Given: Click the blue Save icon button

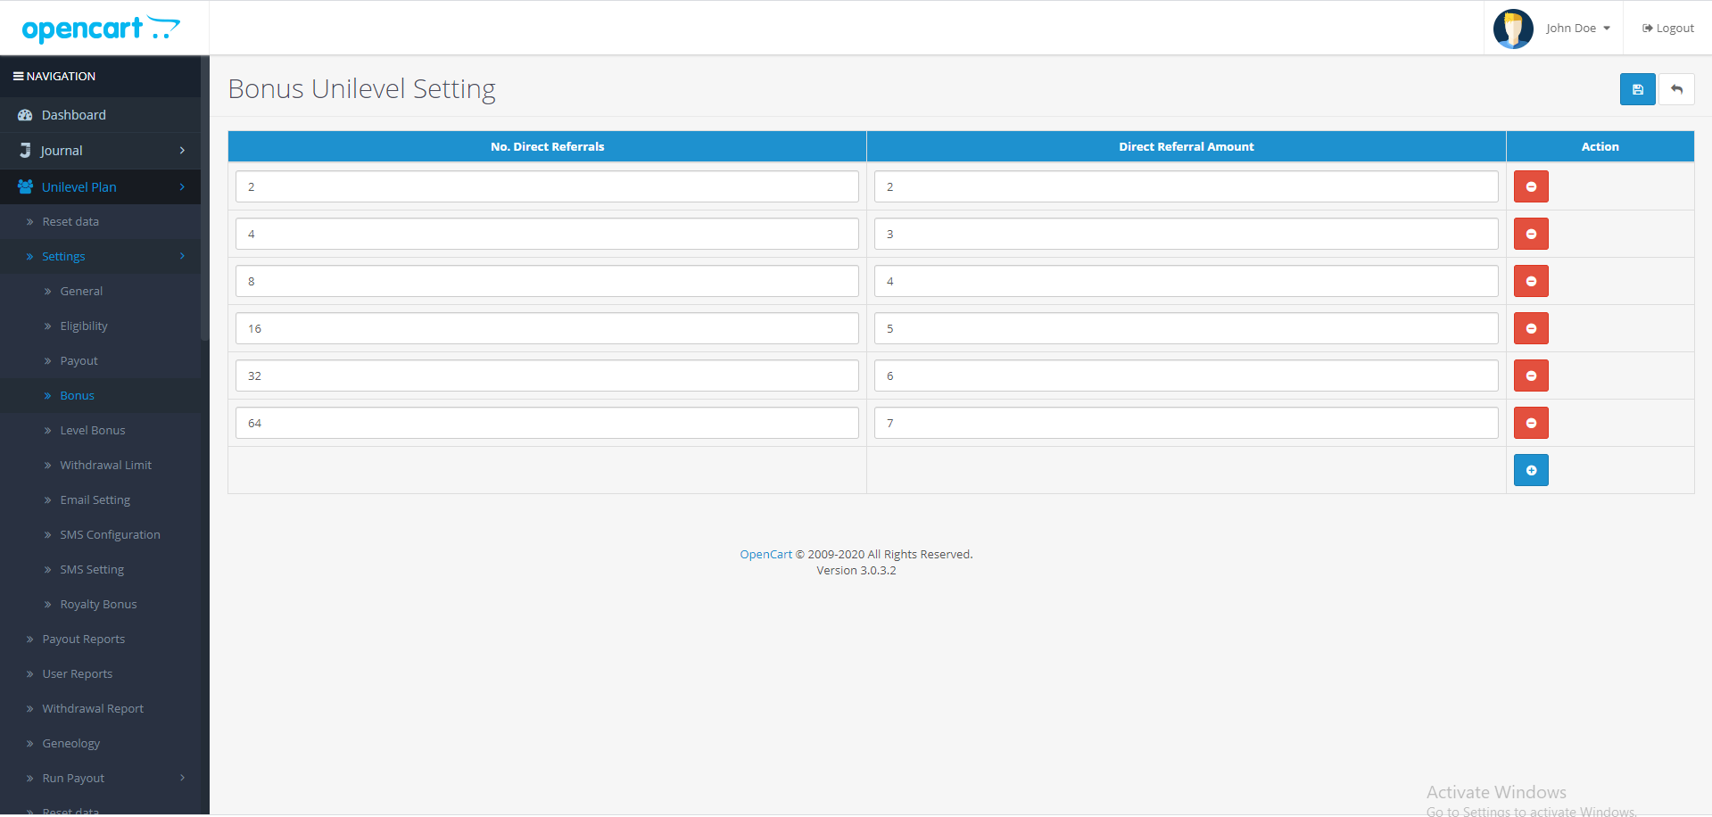Looking at the screenshot, I should pos(1637,89).
